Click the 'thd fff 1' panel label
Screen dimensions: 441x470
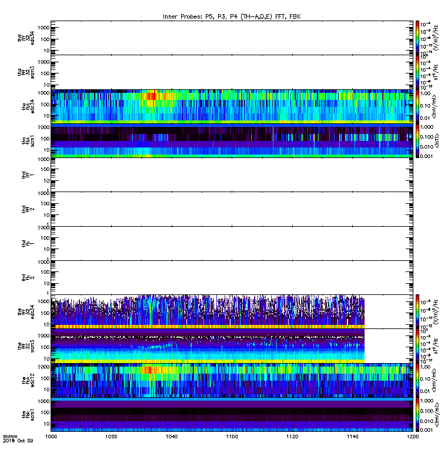[x=28, y=175]
